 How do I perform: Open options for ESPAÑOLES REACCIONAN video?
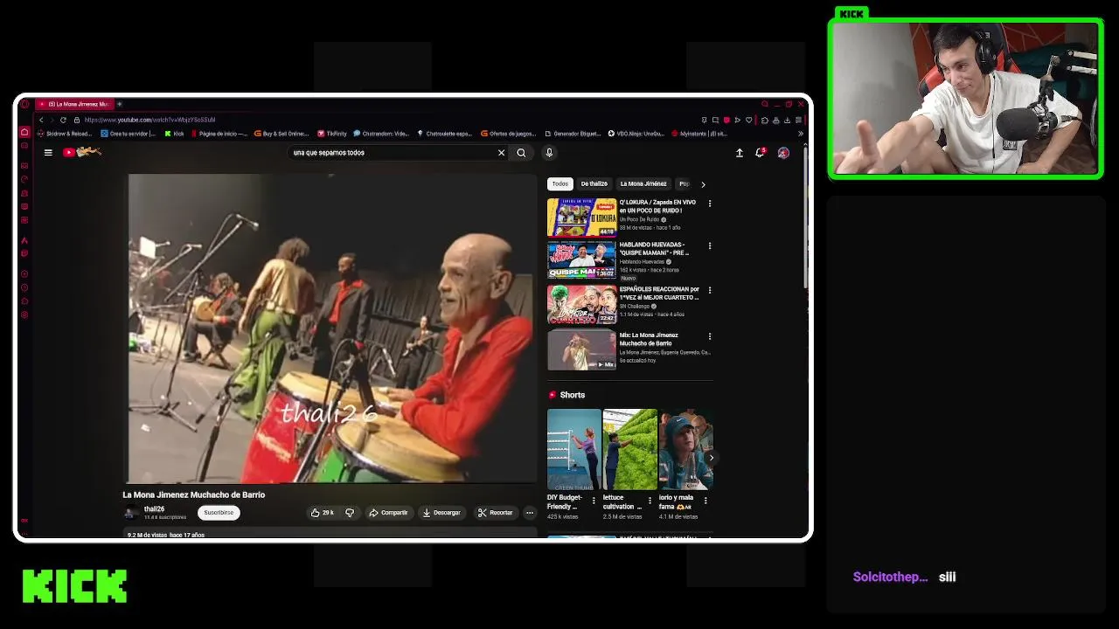709,290
